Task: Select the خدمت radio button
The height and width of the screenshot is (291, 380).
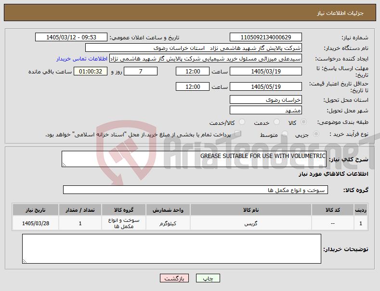Action: (276, 122)
